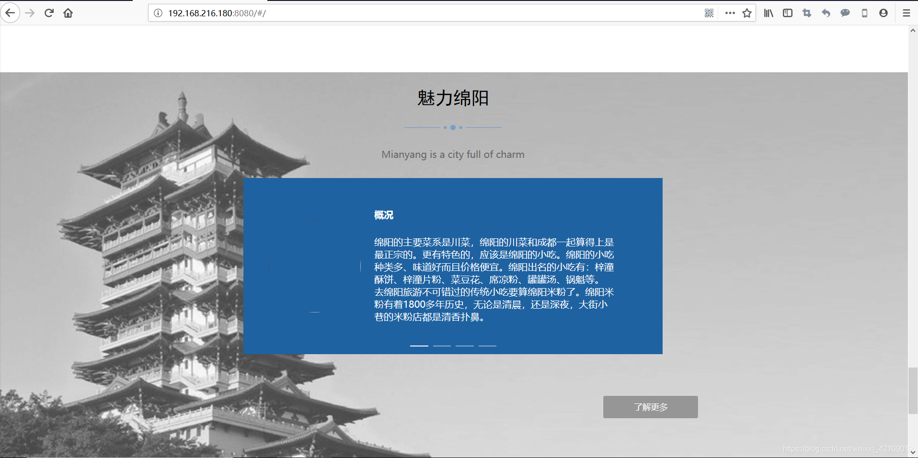Open the Library bookshelf icon

769,13
